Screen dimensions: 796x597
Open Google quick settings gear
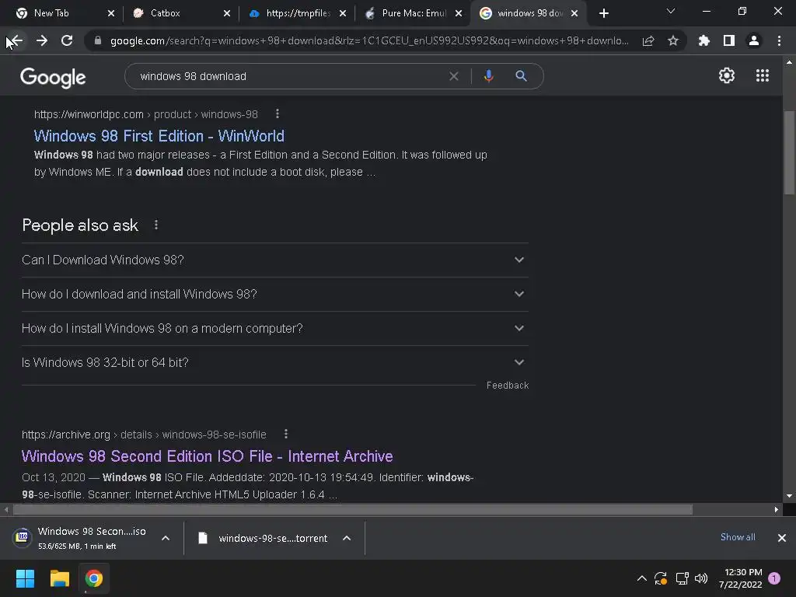[x=727, y=75]
